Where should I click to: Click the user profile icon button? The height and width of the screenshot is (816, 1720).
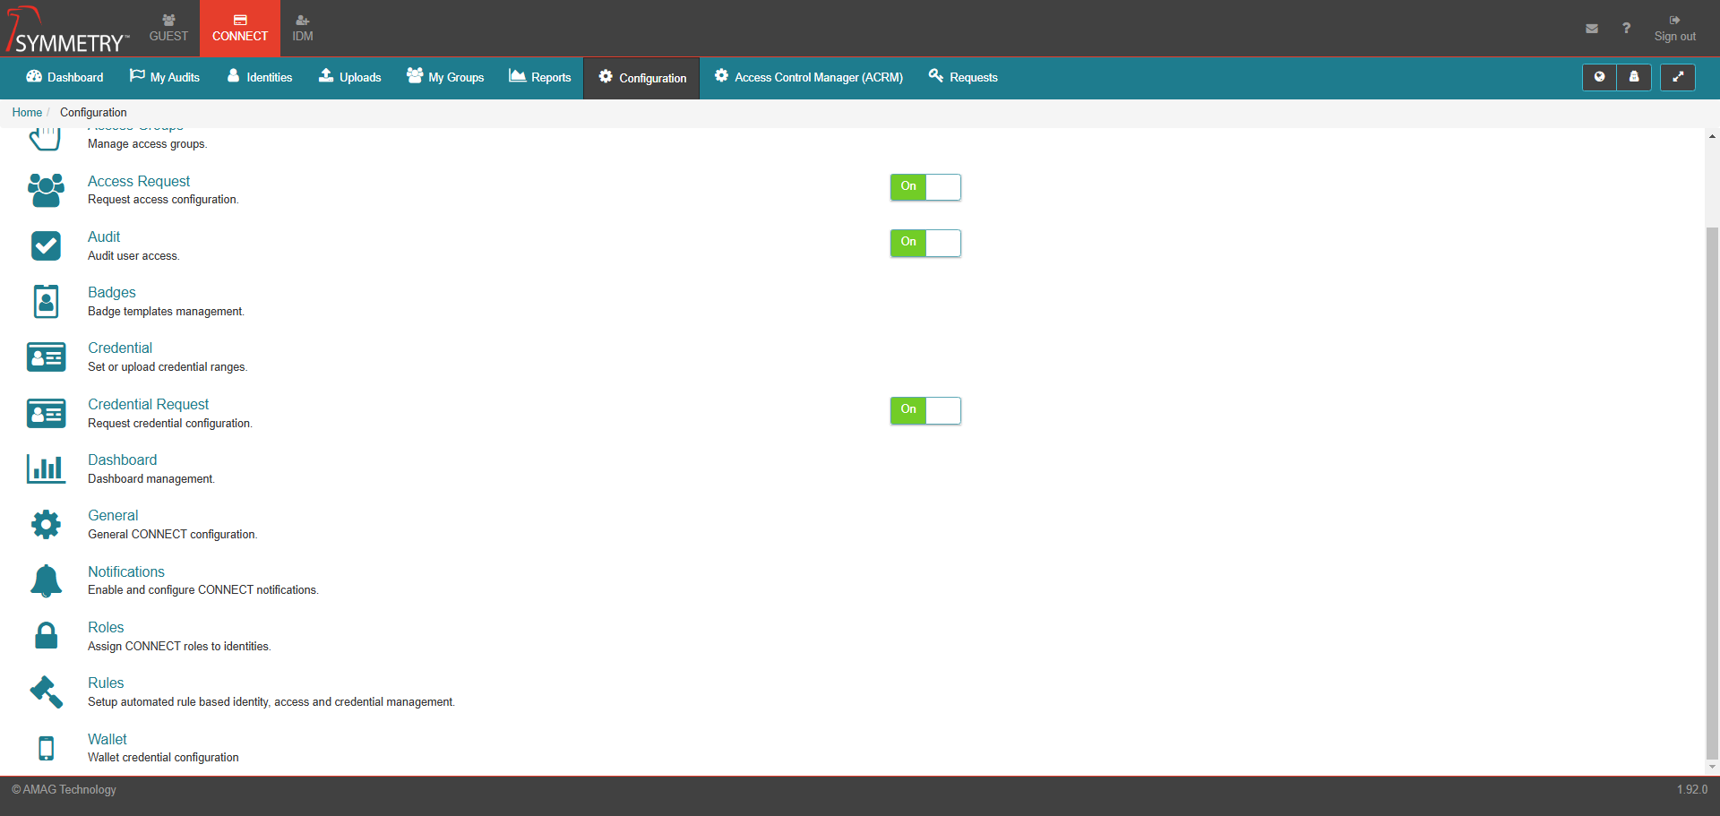coord(1634,77)
